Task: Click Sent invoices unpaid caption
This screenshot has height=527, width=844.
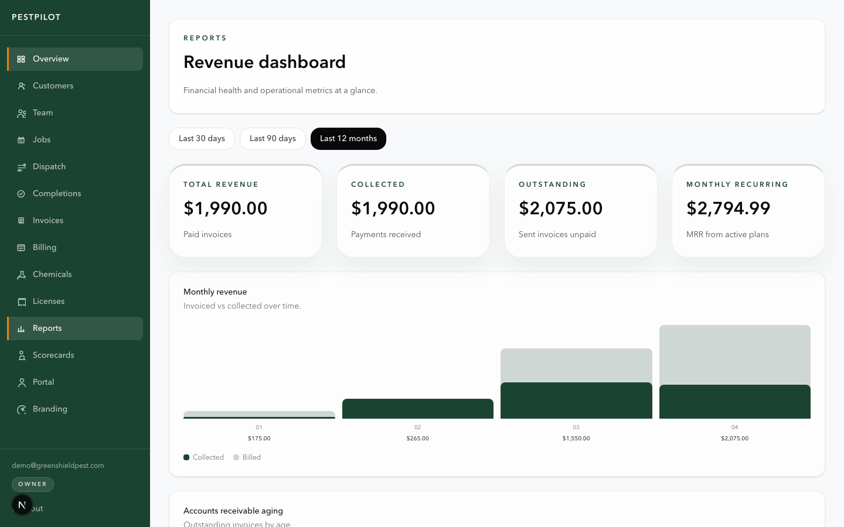Action: tap(557, 234)
